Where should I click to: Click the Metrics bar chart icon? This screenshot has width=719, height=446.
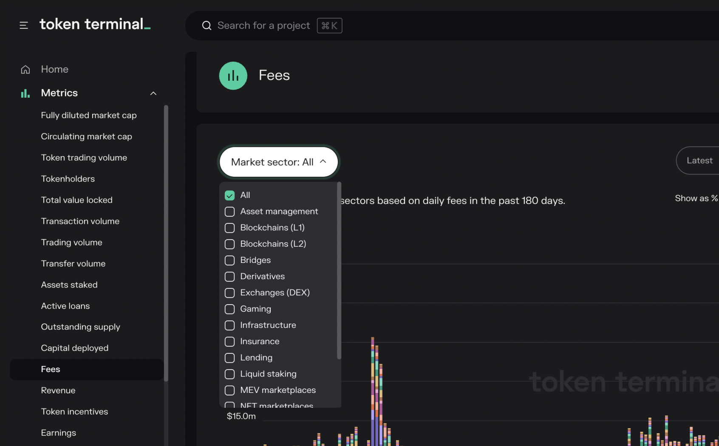point(25,93)
